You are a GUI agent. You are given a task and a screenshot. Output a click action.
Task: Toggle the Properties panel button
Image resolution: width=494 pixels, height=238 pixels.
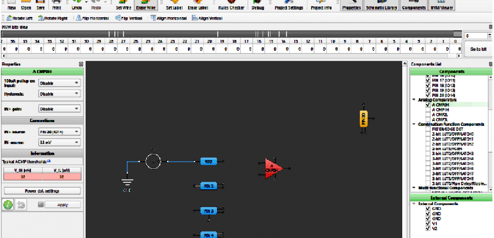(351, 5)
